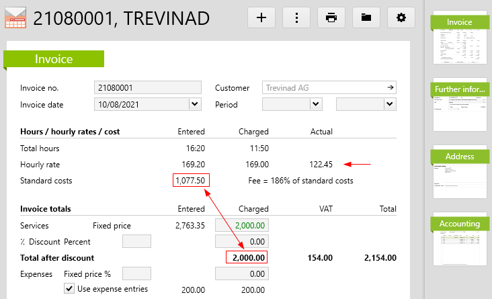Open the first Period dropdown

coord(315,104)
